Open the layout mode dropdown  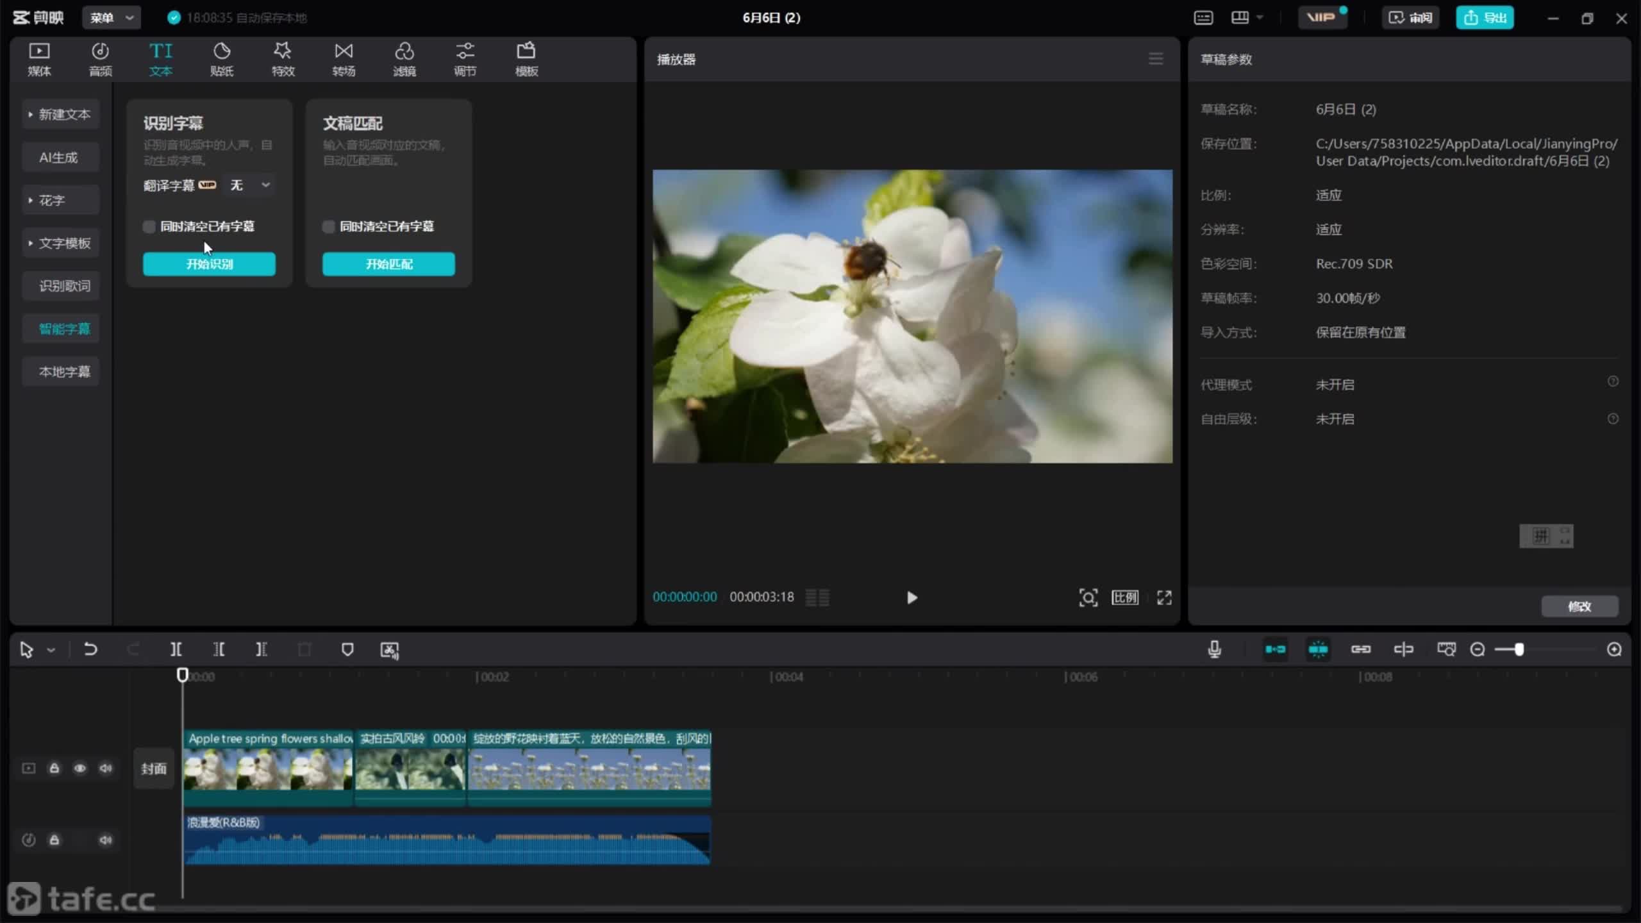pos(1247,17)
